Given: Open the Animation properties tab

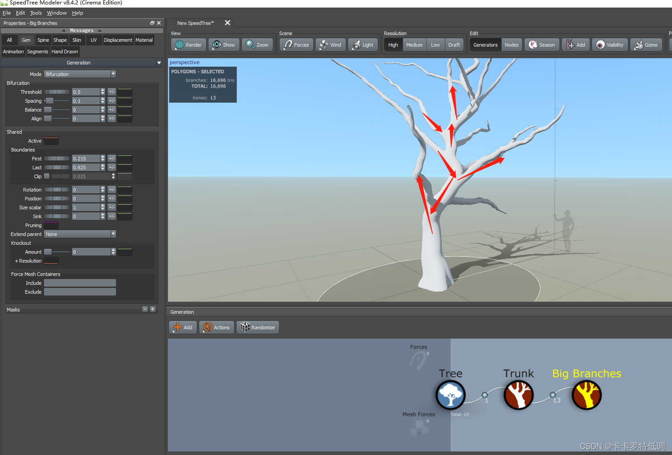Looking at the screenshot, I should coord(13,52).
